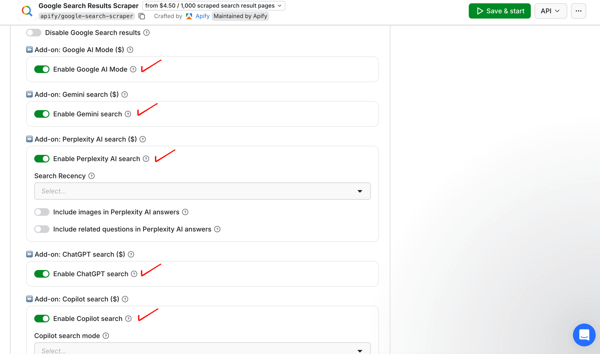Show help for Enable ChatGPT search
The height and width of the screenshot is (354, 600).
pyautogui.click(x=134, y=274)
